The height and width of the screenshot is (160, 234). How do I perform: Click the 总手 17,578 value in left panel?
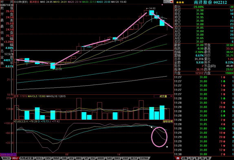pyautogui.click(x=9, y=54)
